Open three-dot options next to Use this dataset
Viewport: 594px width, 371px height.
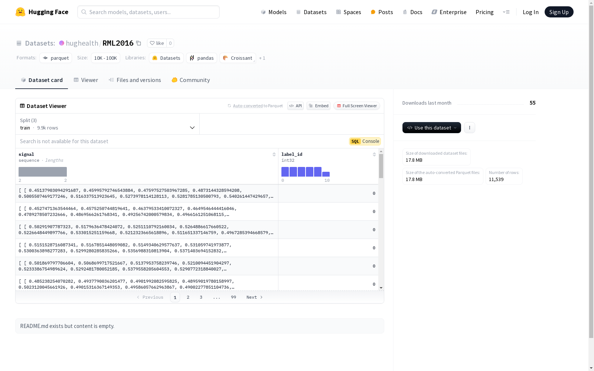click(470, 128)
